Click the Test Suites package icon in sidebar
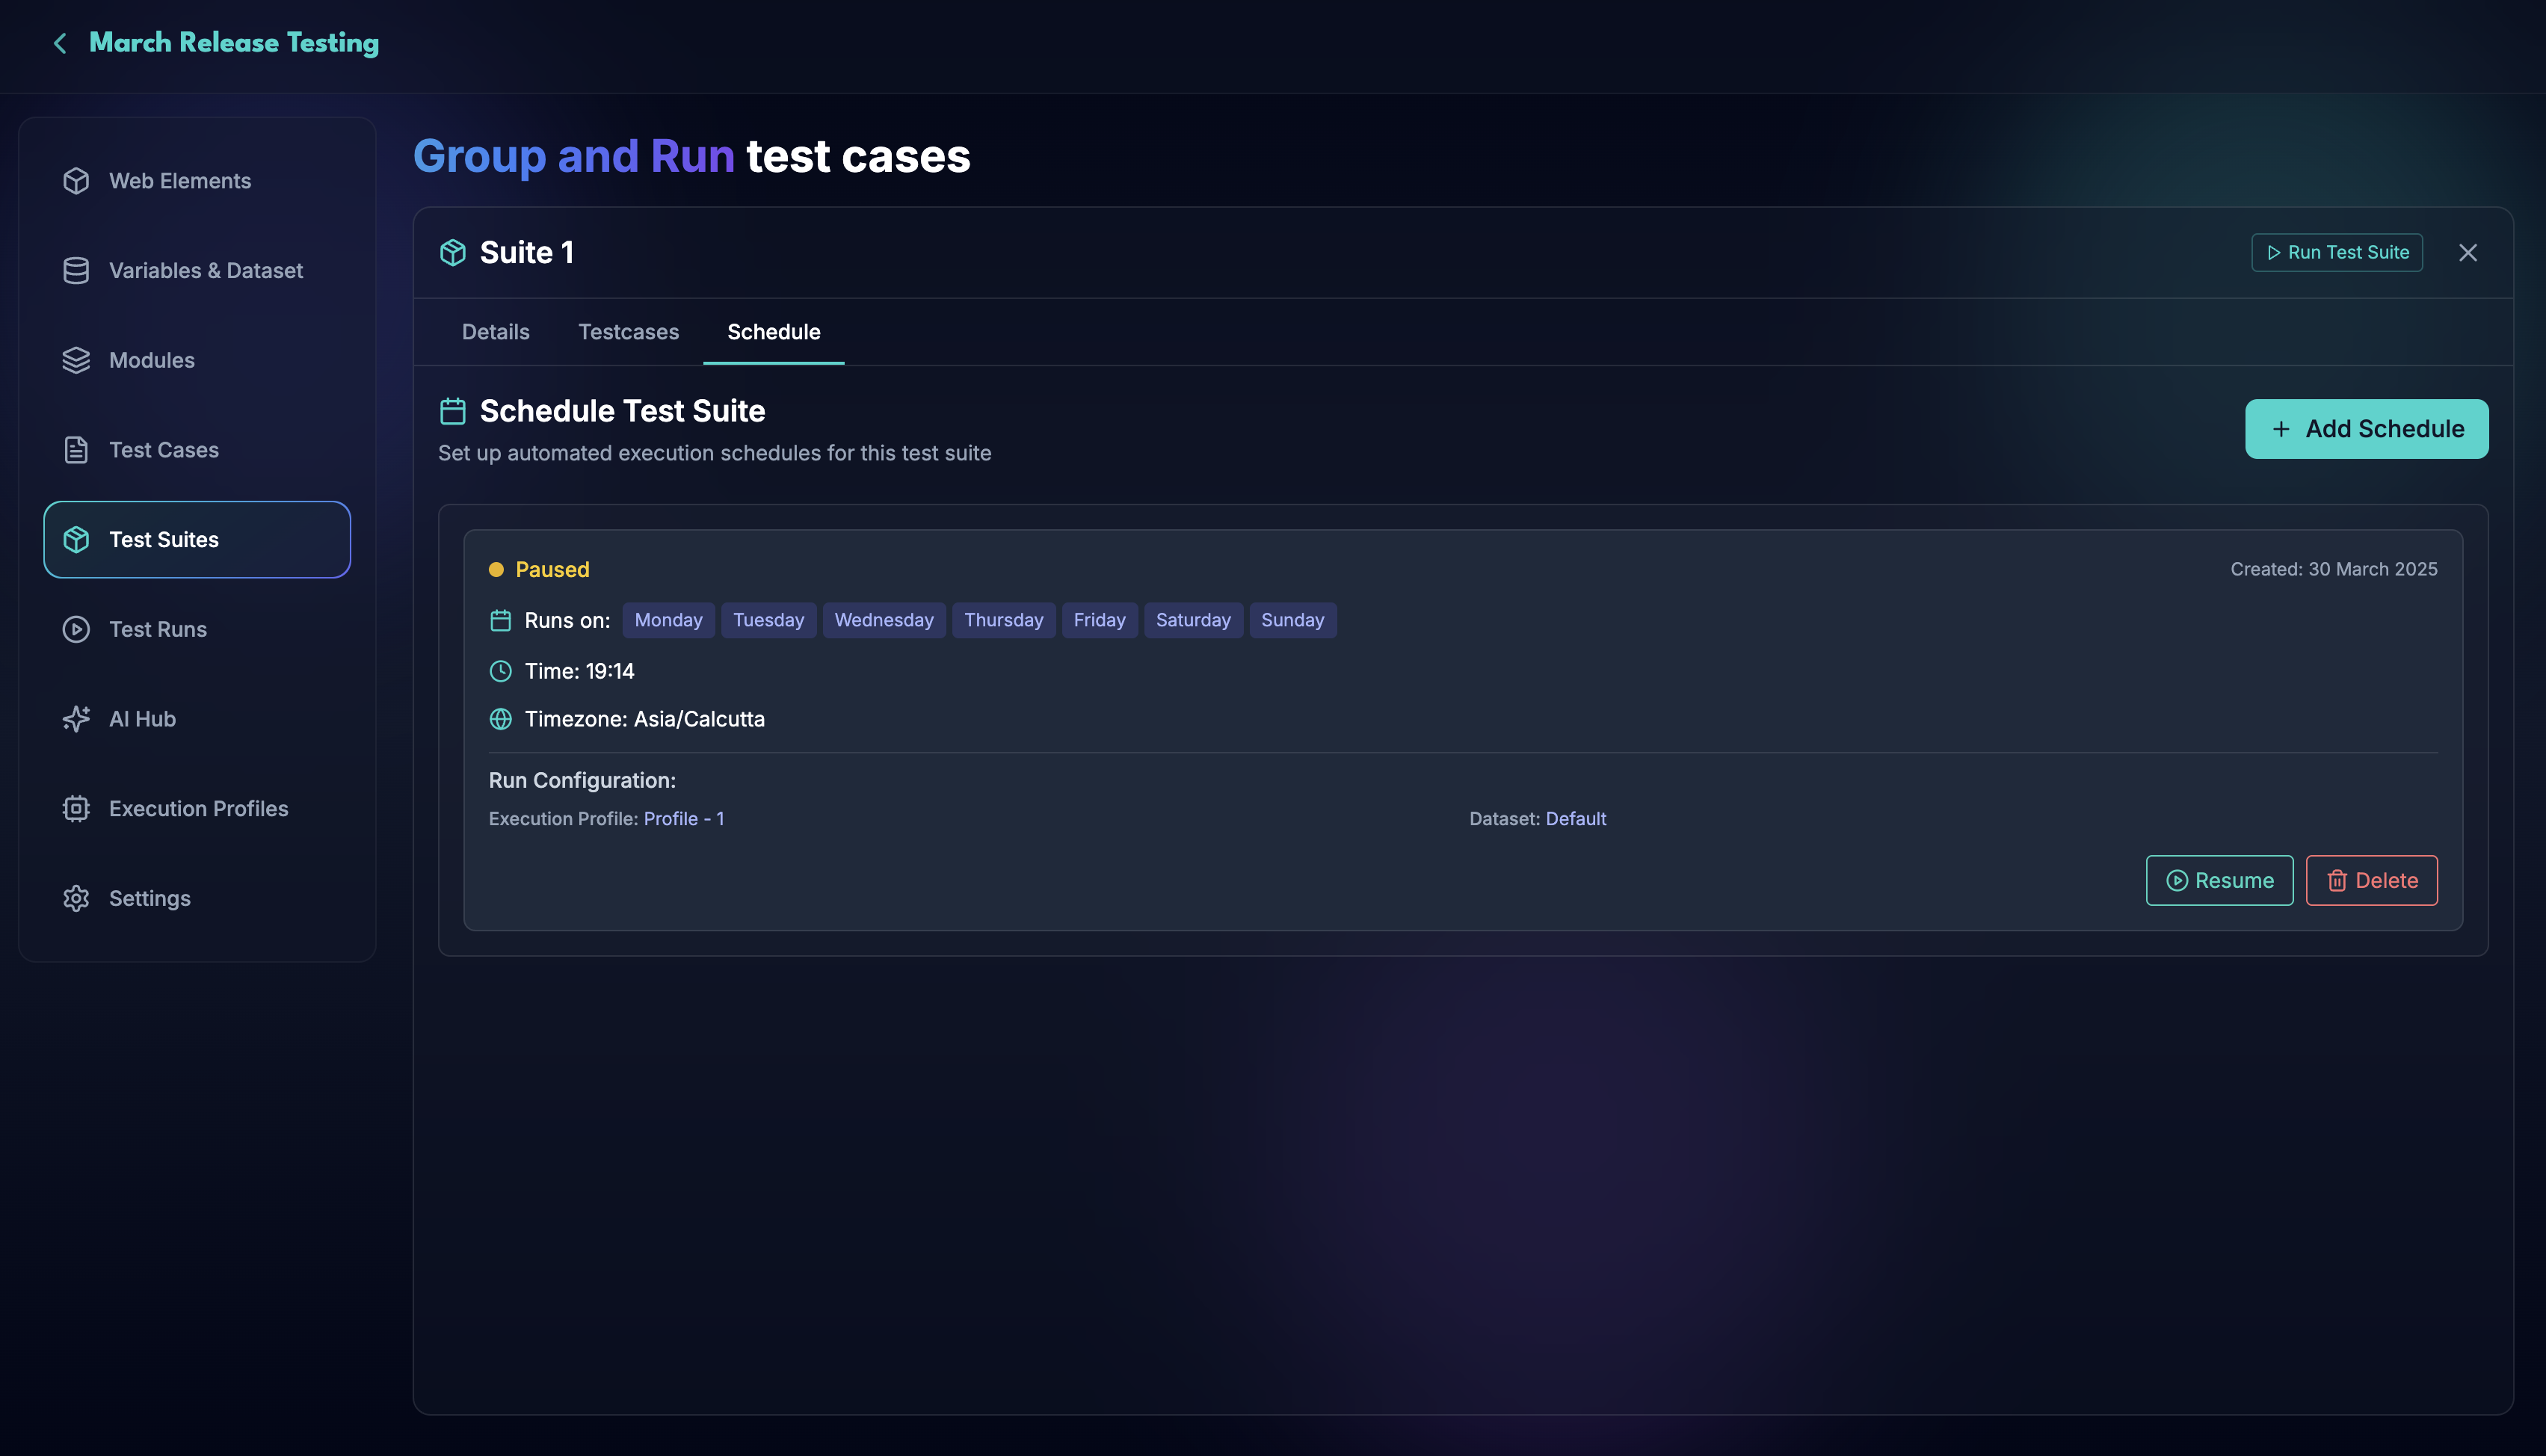This screenshot has height=1456, width=2546. coord(76,540)
